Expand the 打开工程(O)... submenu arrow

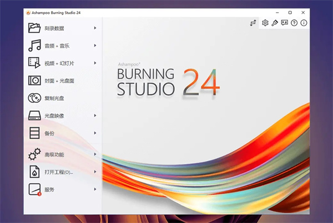(x=95, y=172)
